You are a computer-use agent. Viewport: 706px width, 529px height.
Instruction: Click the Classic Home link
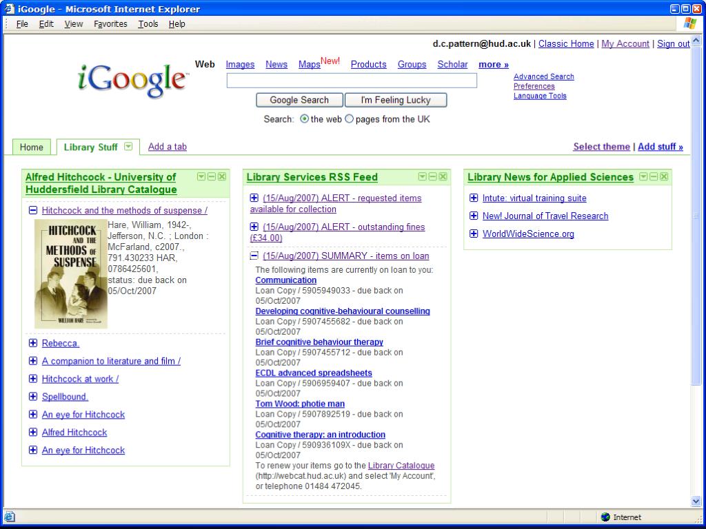[566, 43]
